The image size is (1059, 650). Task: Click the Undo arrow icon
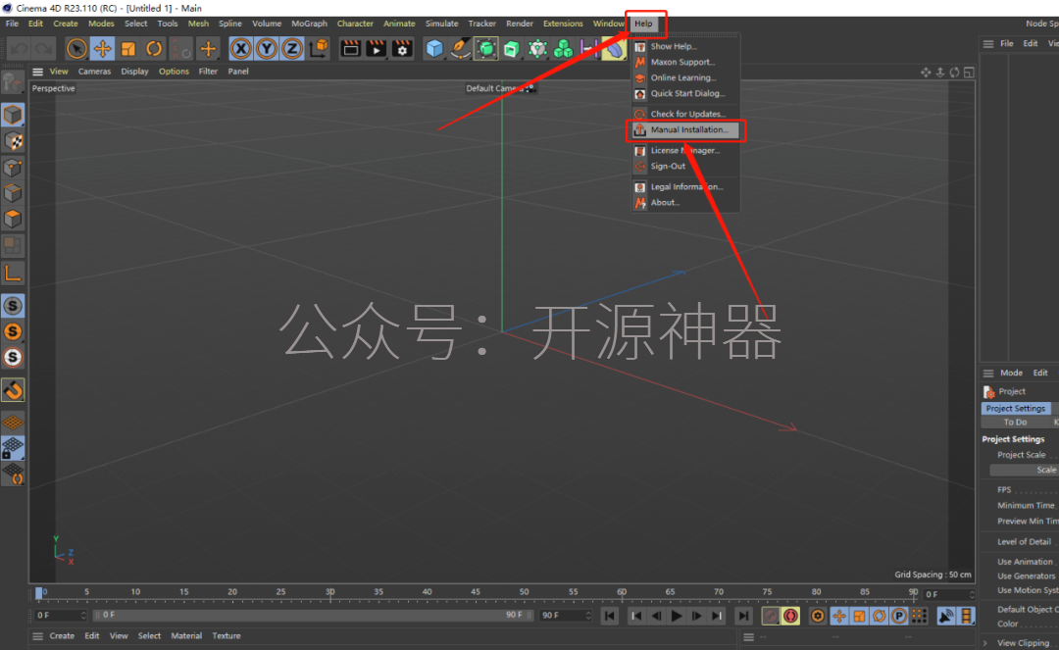[19, 49]
